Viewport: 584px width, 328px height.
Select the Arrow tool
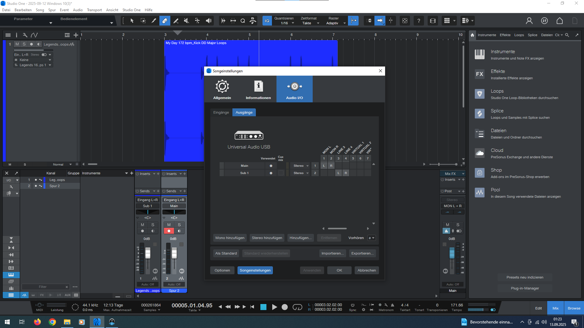click(132, 21)
